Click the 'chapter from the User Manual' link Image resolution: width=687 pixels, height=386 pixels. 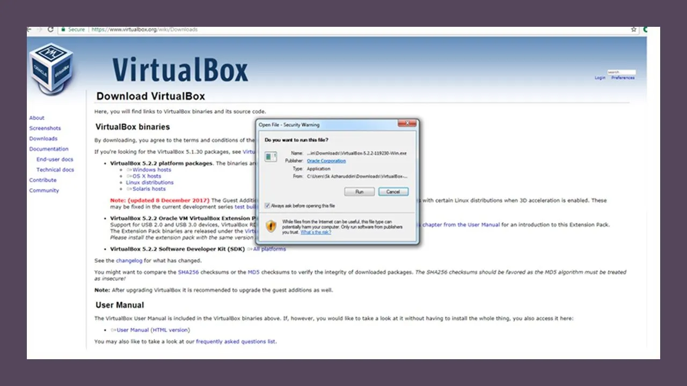(x=461, y=225)
